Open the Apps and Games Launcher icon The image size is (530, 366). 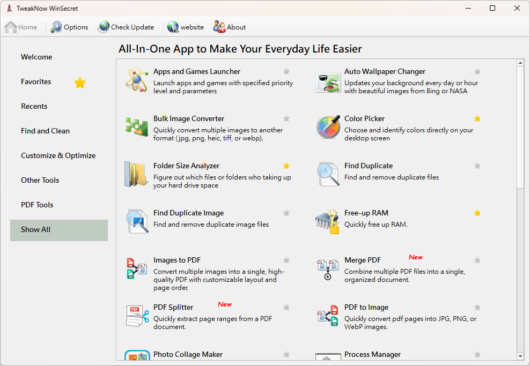(x=136, y=80)
